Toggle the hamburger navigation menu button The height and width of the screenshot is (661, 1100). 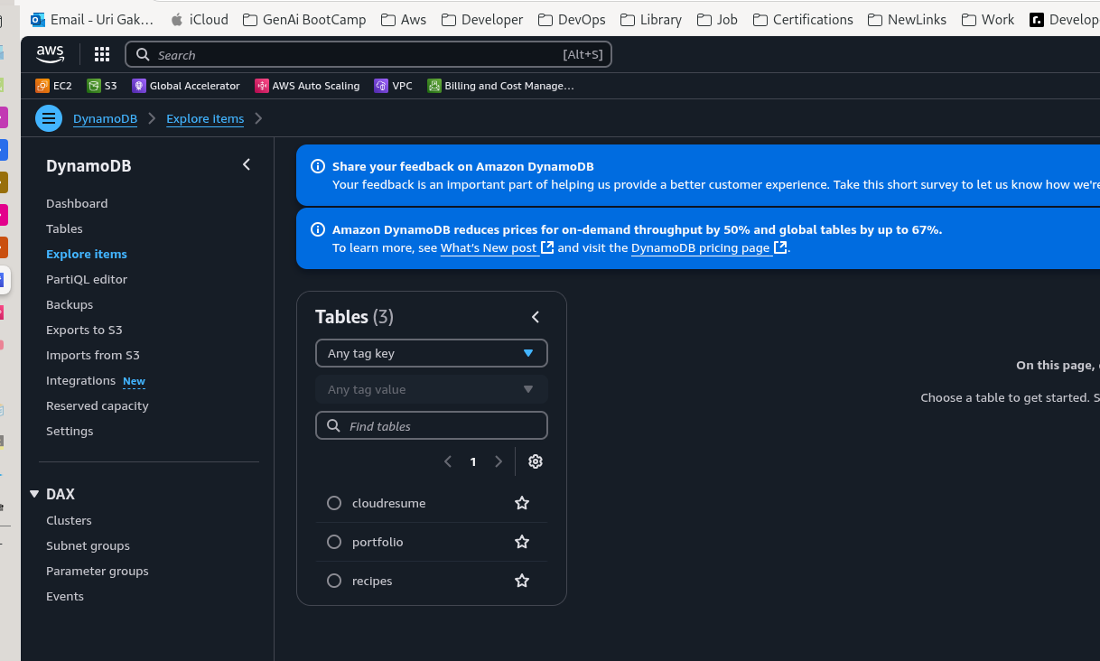tap(49, 118)
